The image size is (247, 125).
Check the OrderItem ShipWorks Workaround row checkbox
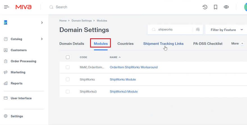tap(68, 67)
